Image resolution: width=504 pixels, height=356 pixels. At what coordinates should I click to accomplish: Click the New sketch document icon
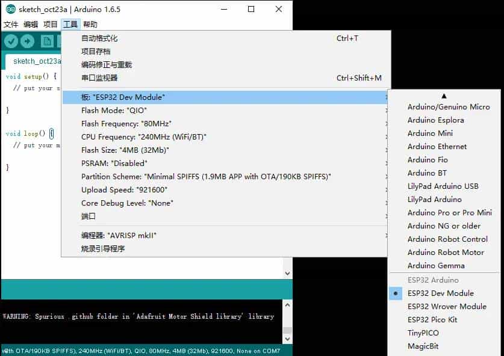(48, 40)
